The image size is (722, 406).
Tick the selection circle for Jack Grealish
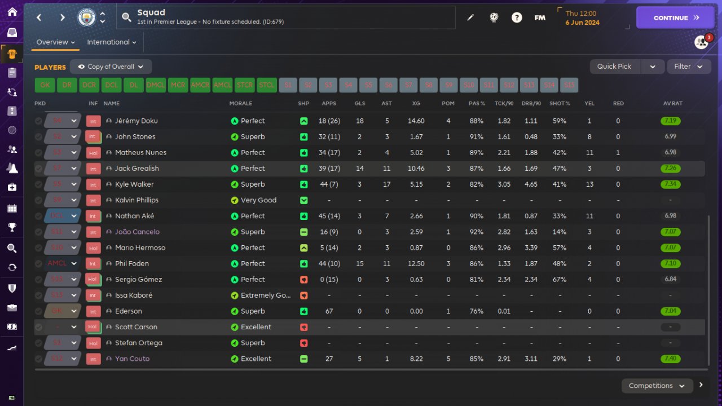pyautogui.click(x=38, y=169)
